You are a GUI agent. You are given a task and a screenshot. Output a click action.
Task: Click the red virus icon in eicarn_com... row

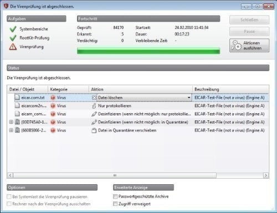(53, 114)
